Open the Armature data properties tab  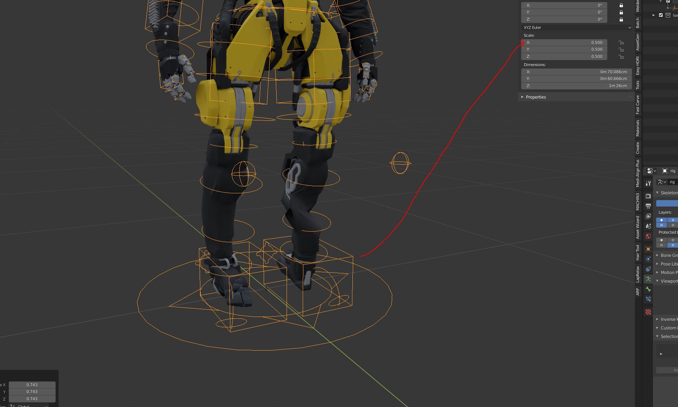(648, 279)
